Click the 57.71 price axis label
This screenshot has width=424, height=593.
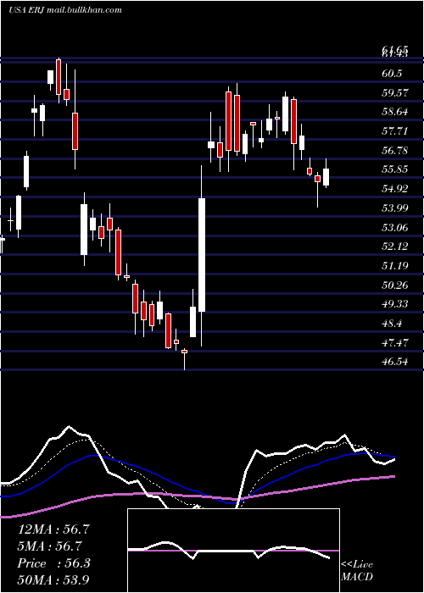tap(395, 131)
